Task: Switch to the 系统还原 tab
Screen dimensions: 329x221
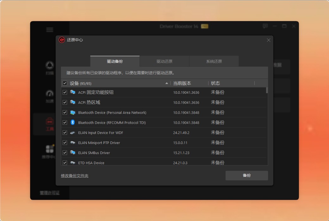Action: click(x=214, y=61)
